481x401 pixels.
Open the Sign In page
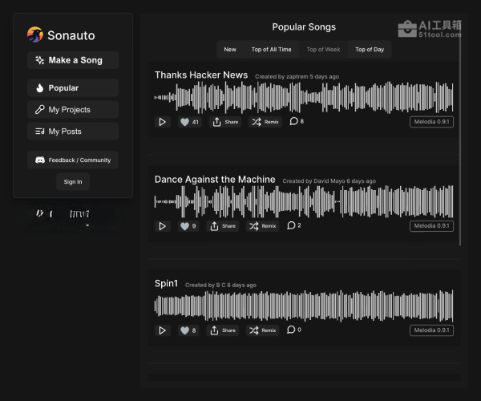[73, 182]
